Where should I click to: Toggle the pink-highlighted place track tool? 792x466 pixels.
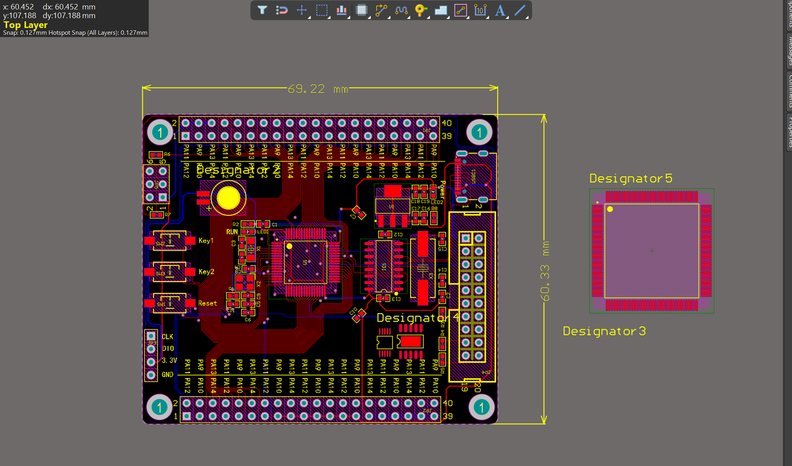(460, 10)
